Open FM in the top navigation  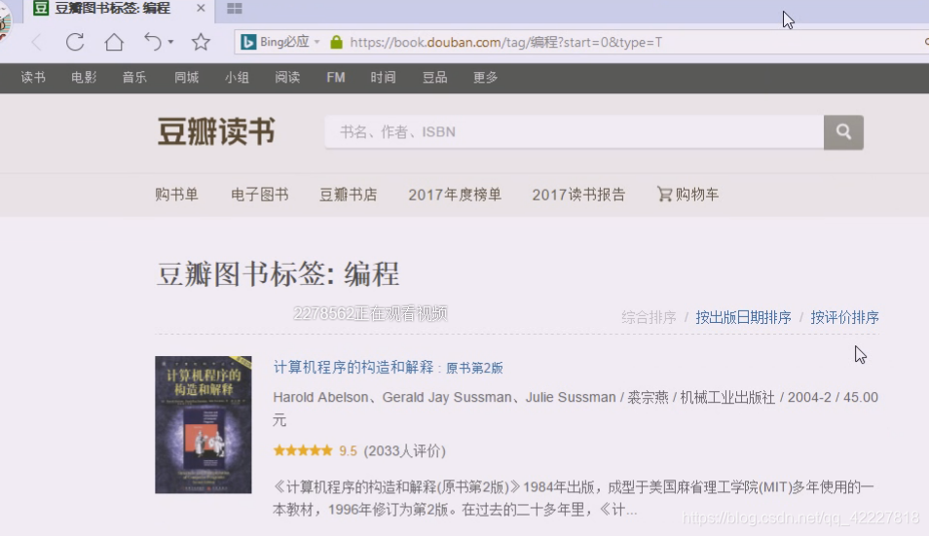coord(336,78)
